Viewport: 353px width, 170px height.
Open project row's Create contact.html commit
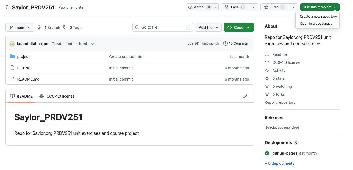click(x=127, y=57)
